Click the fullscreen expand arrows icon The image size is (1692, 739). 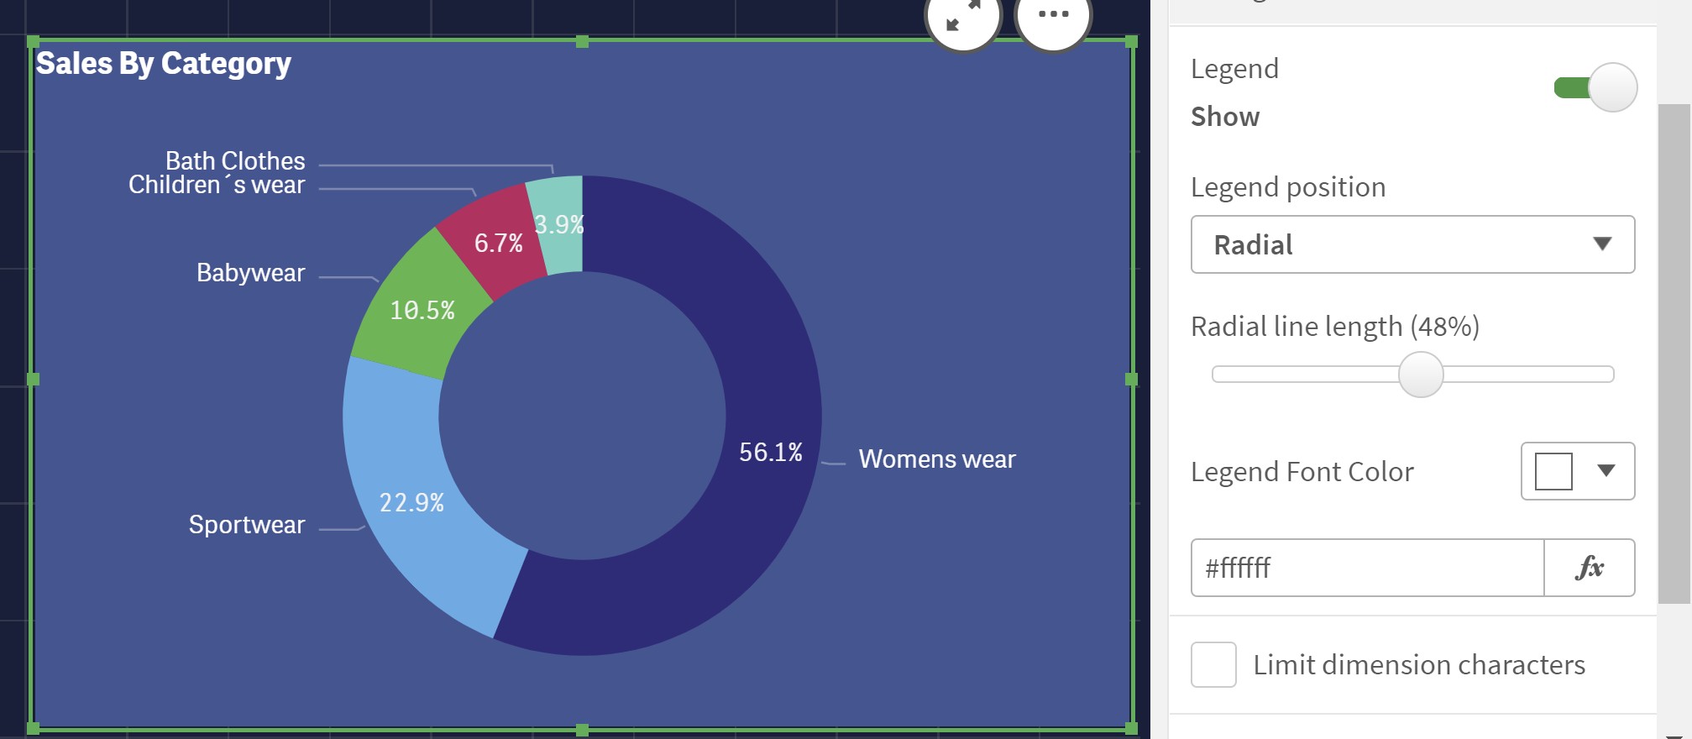click(x=963, y=15)
